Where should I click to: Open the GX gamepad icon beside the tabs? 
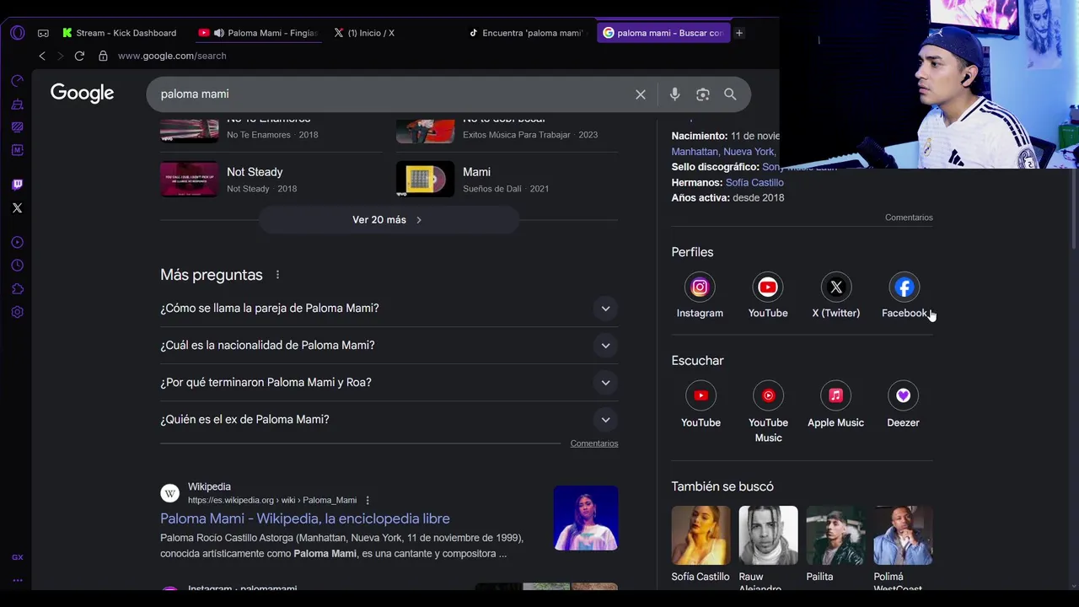[43, 33]
